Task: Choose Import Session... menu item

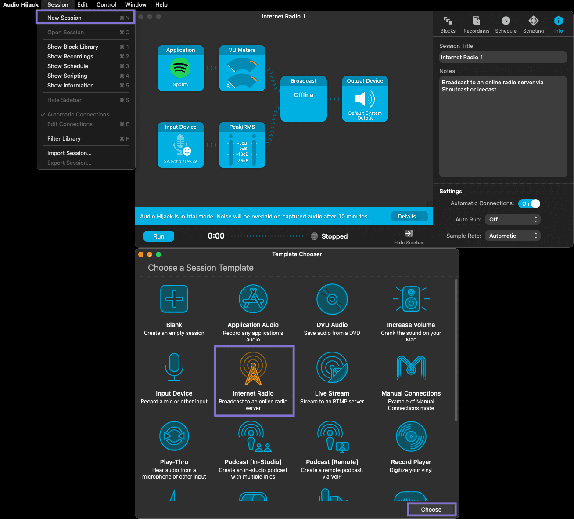Action: 86,153
